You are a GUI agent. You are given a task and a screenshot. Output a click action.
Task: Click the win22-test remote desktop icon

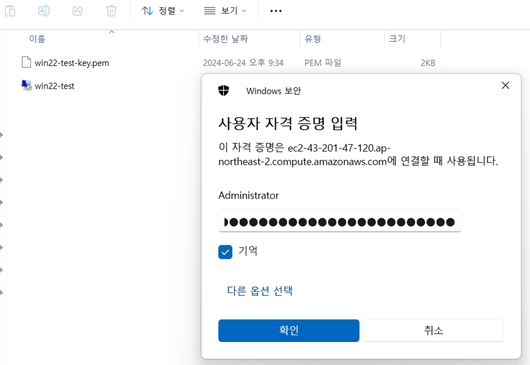(x=27, y=85)
